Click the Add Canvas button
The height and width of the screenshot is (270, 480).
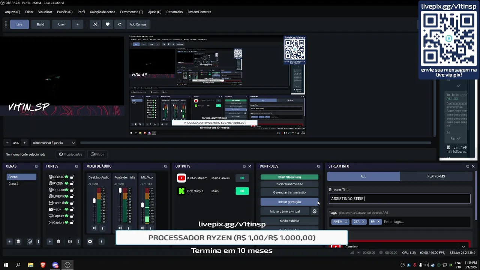point(138,24)
